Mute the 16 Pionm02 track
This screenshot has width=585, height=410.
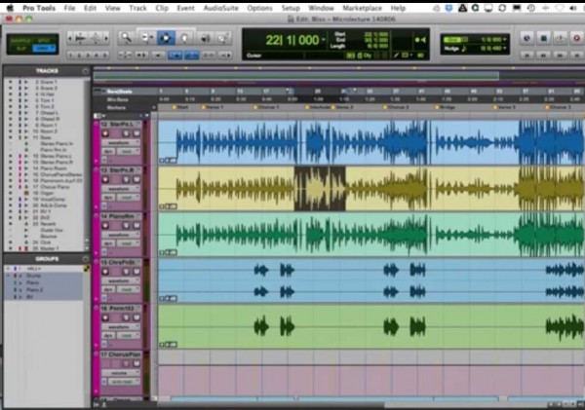(136, 317)
